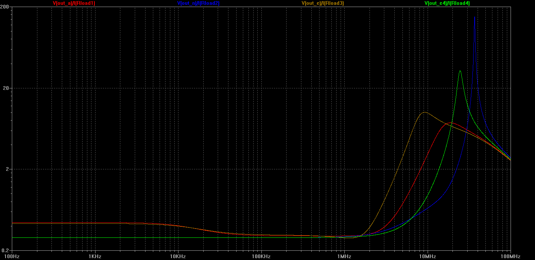This screenshot has width=535, height=260.
Task: Select the blue V(out_n)/I(Rload2) trace label
Action: (198, 3)
